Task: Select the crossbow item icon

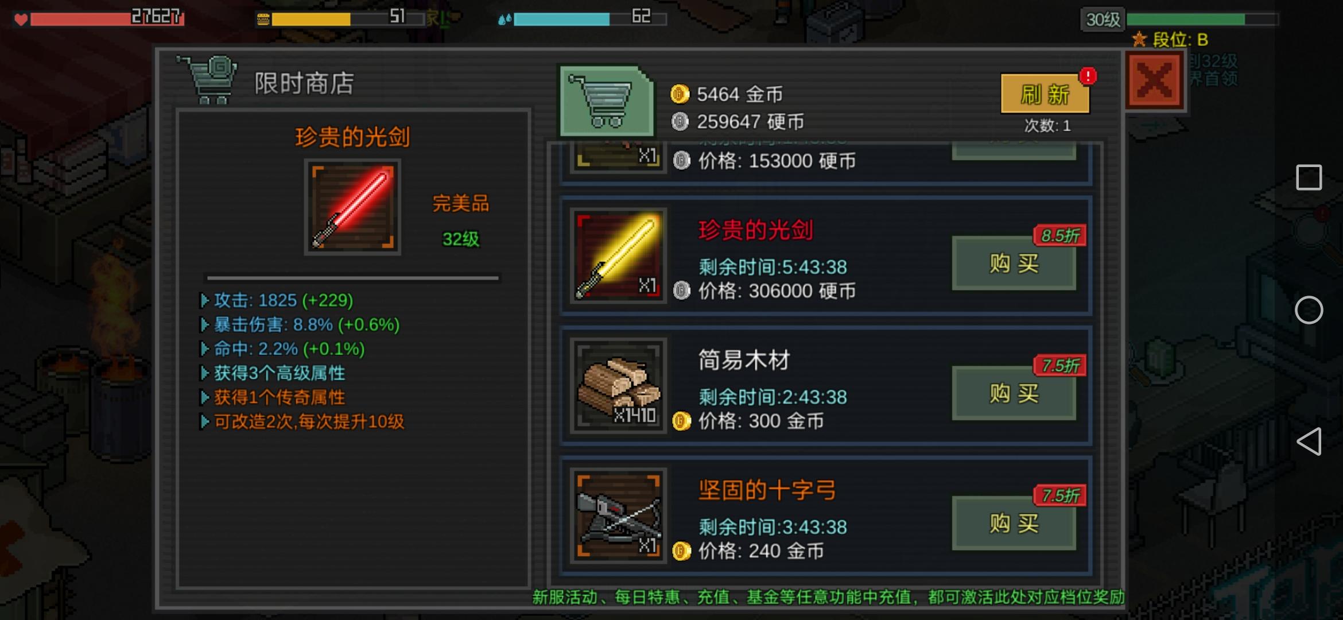Action: tap(618, 516)
